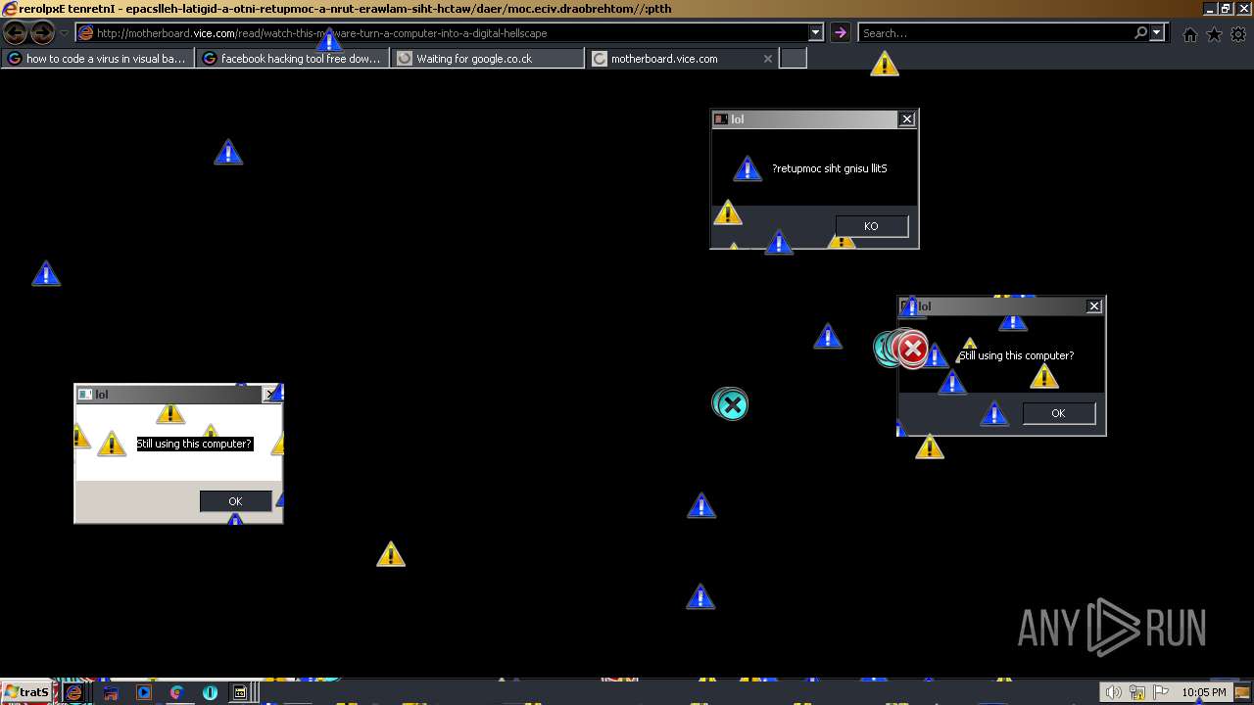Open the Tools gear icon
1254x705 pixels.
tap(1238, 34)
